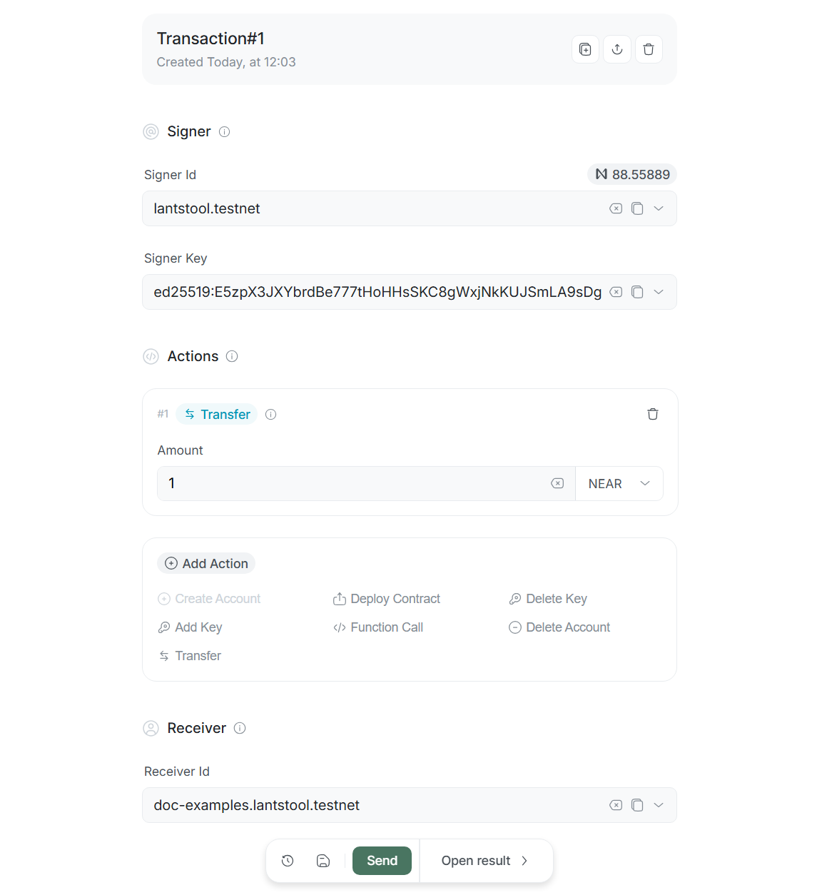Copy the Signer Id value

[x=637, y=208]
